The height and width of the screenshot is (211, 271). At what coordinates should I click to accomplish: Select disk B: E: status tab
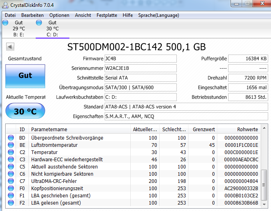tap(19, 28)
